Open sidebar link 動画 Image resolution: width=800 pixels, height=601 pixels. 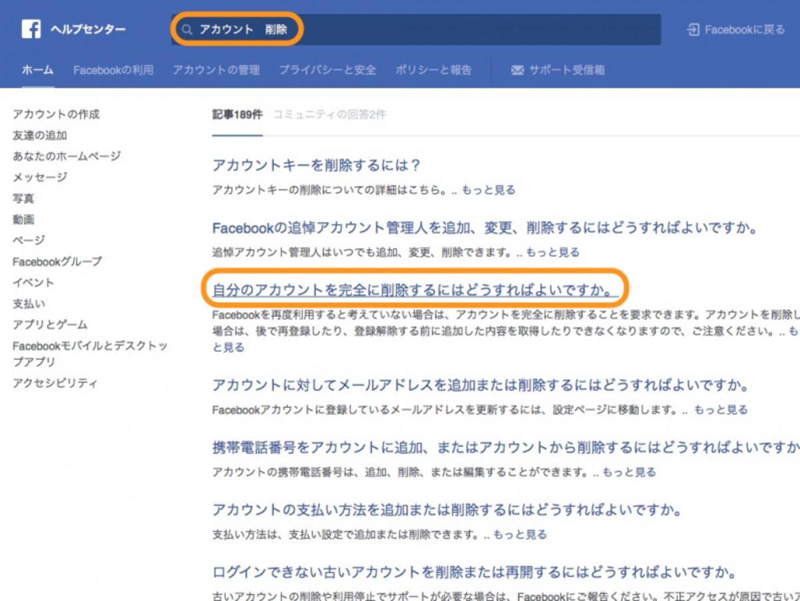[23, 219]
